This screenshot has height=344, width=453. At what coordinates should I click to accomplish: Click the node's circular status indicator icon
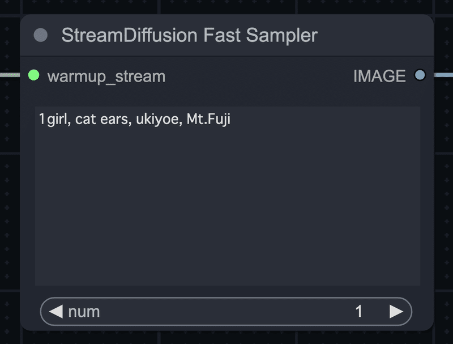tap(40, 36)
